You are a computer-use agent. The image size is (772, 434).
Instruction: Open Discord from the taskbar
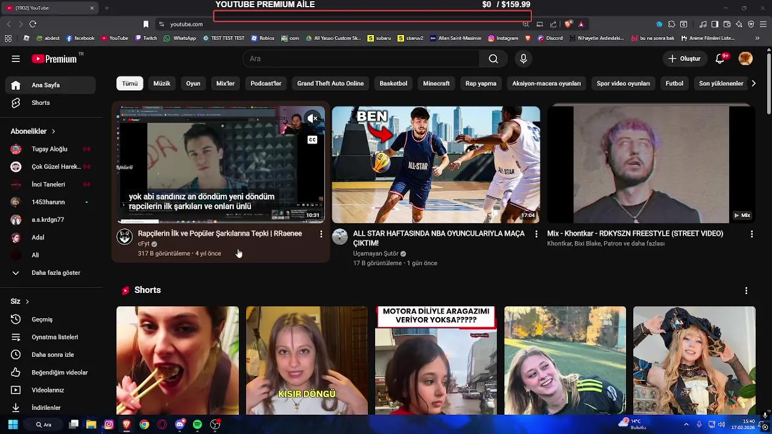click(180, 424)
